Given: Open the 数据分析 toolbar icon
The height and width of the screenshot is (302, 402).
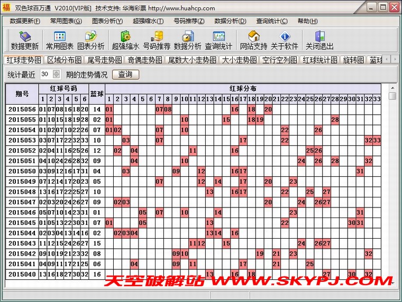Looking at the screenshot, I should [187, 36].
